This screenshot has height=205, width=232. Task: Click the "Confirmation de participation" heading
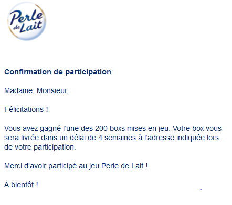pos(58,72)
